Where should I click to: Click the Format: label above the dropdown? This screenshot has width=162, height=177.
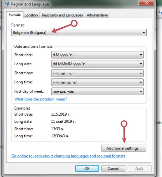pos(18,25)
